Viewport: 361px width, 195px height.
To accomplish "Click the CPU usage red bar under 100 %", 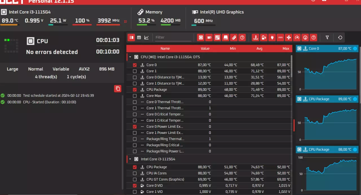I will click(x=82, y=25).
